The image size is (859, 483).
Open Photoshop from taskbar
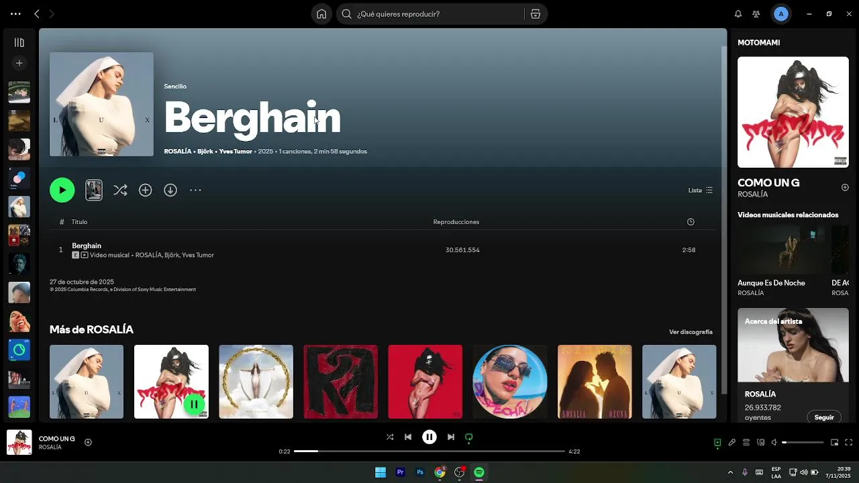pyautogui.click(x=420, y=472)
